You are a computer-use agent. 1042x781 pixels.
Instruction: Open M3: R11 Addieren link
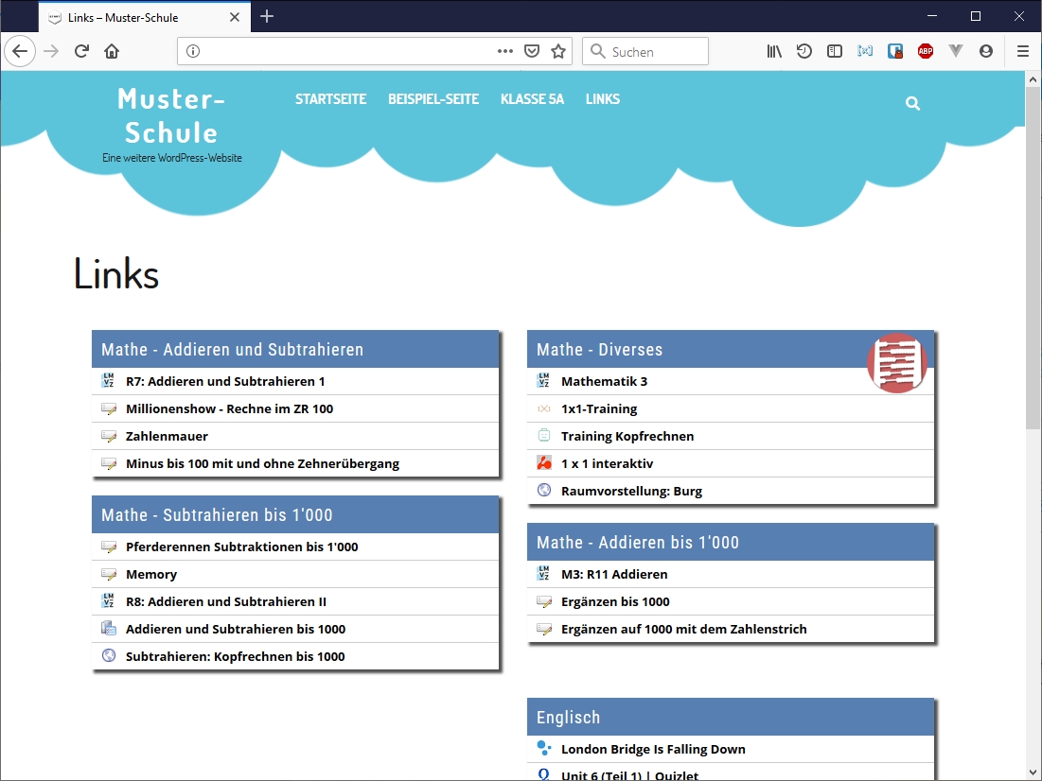pos(614,574)
